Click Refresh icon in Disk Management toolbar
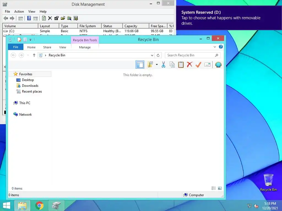 [x=44, y=18]
